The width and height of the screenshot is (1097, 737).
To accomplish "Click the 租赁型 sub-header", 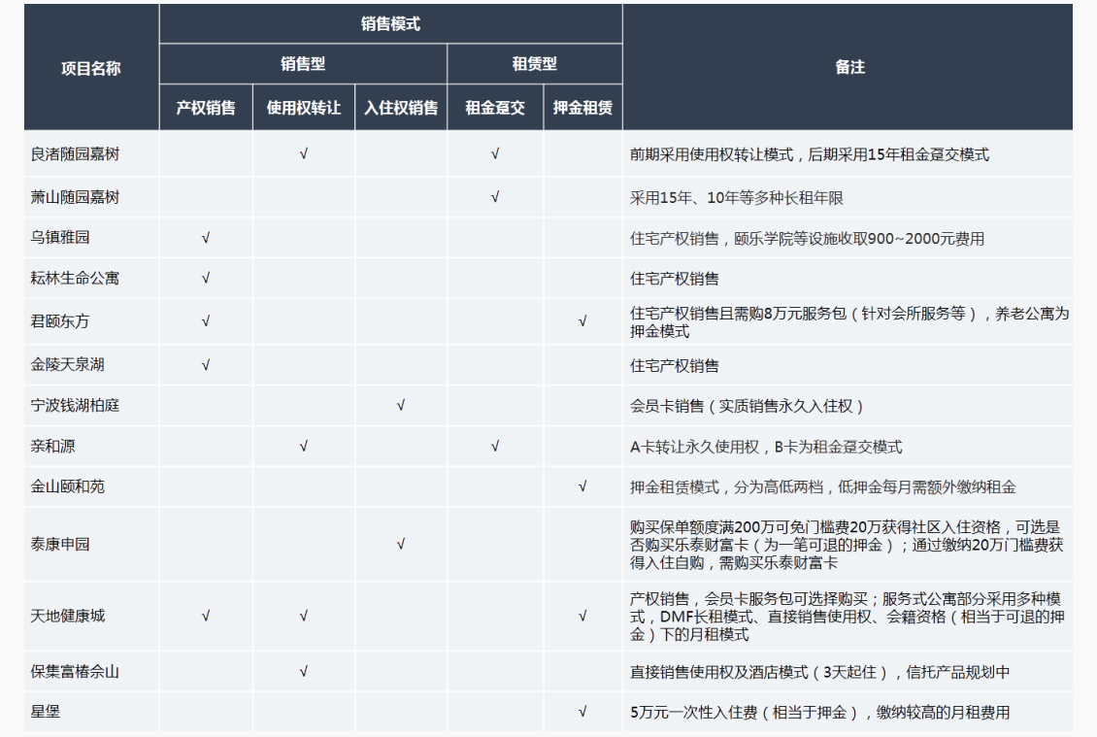I will pyautogui.click(x=534, y=65).
